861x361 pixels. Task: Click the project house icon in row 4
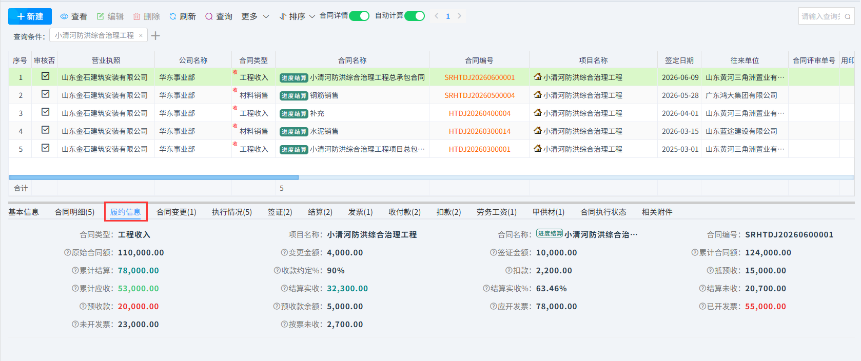(538, 130)
